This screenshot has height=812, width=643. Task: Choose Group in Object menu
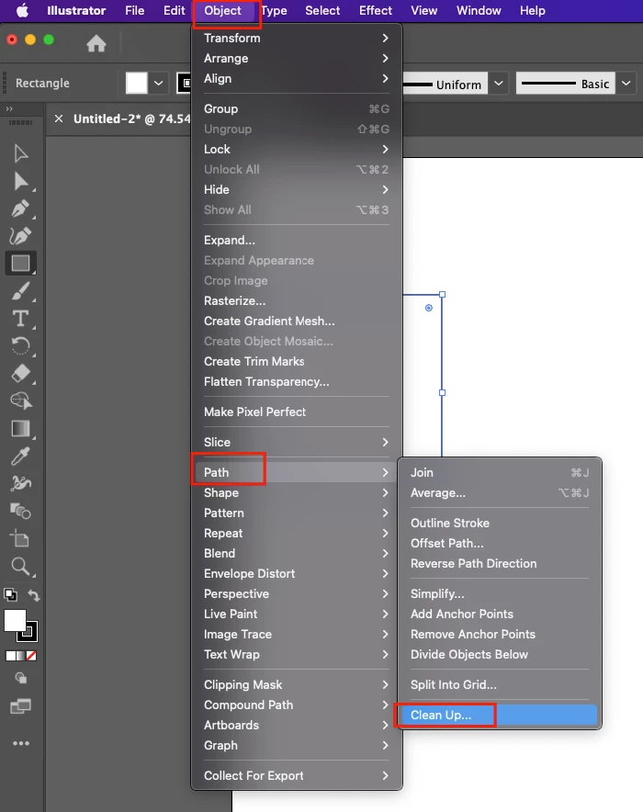[x=296, y=108]
